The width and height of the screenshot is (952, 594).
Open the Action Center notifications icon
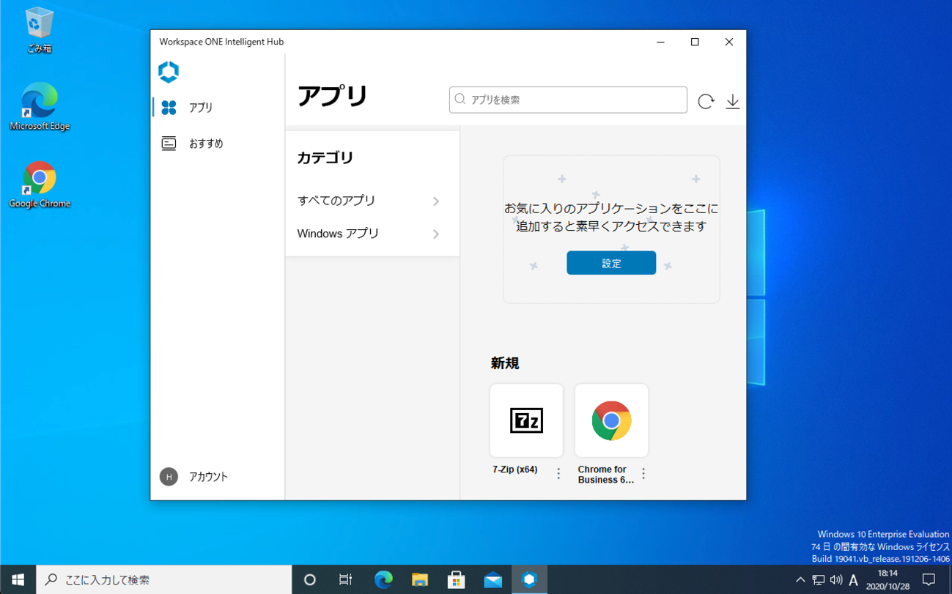[x=929, y=579]
